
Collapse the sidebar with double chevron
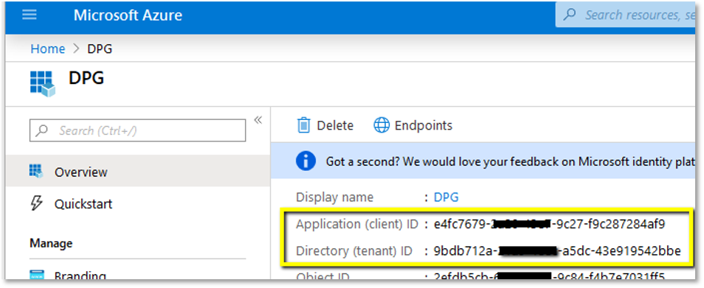tap(258, 119)
